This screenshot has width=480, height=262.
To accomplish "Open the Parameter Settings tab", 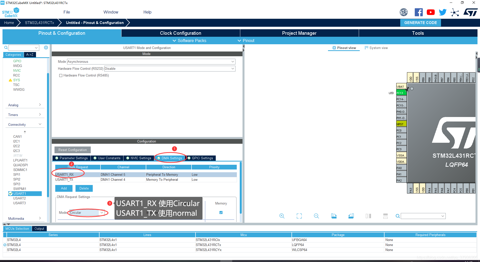I will click(71, 158).
